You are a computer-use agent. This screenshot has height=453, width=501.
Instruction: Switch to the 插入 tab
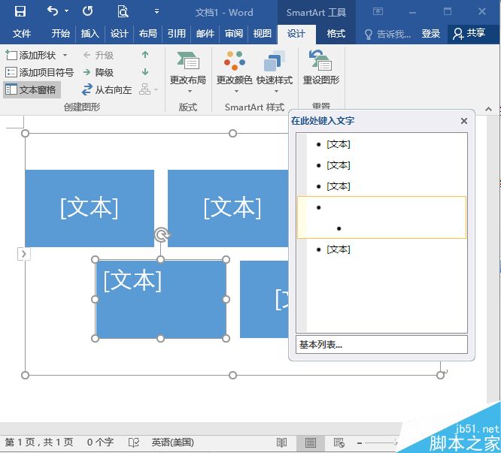(90, 33)
